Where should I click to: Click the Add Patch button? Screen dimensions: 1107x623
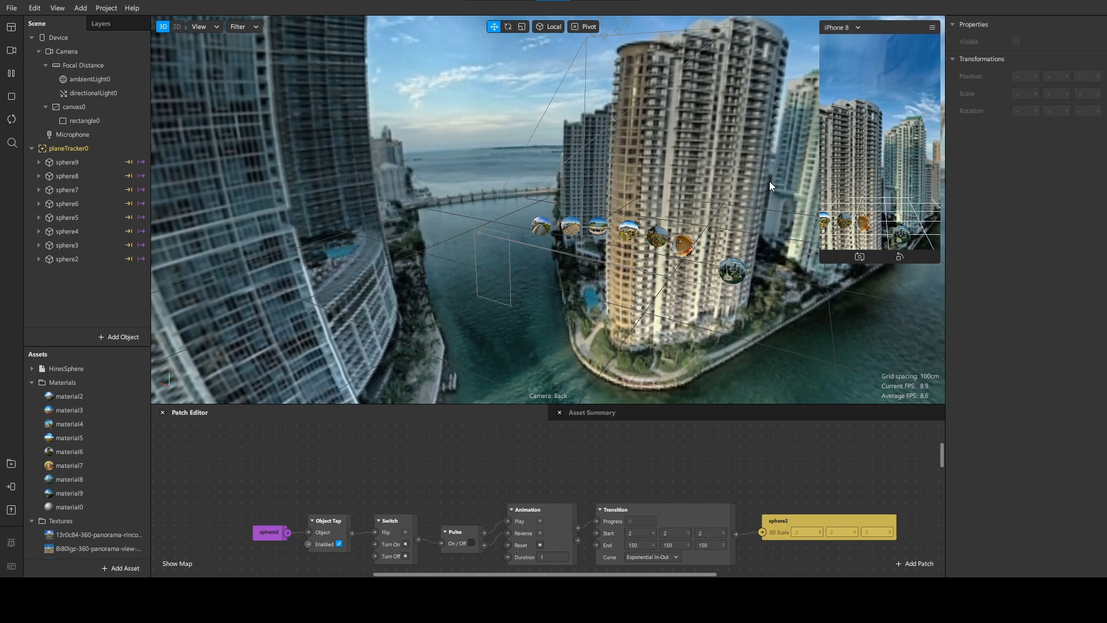click(914, 564)
